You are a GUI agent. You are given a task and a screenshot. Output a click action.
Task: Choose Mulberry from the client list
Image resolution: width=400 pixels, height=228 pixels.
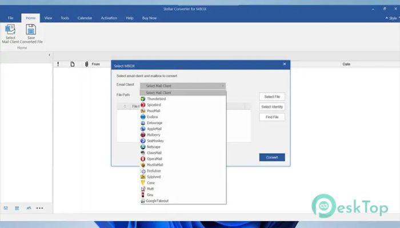[x=183, y=135]
